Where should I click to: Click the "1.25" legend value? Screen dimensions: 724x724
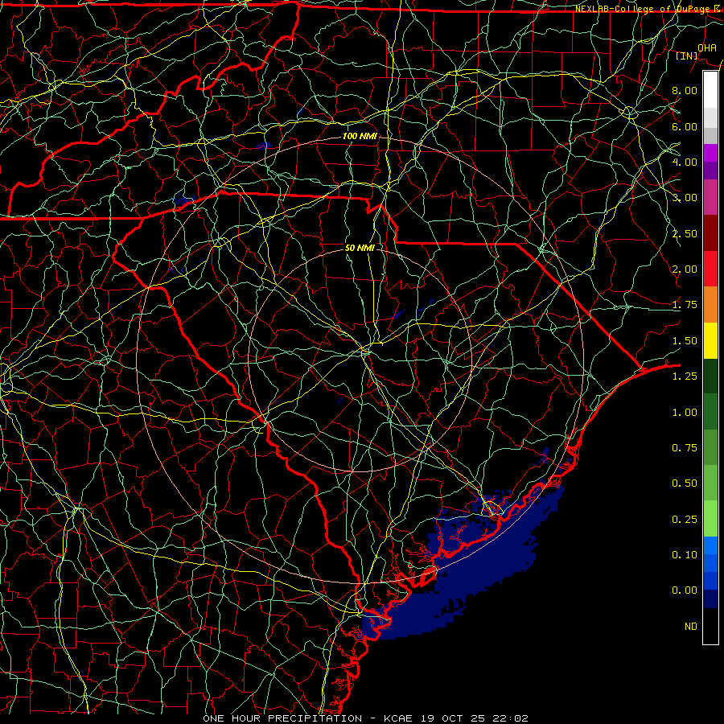[x=685, y=376]
